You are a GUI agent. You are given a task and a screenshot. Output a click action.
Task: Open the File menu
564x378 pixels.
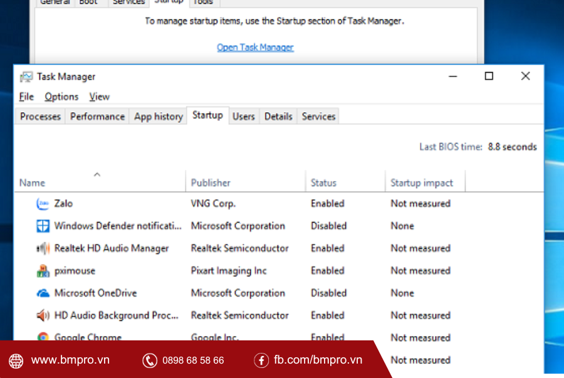coord(26,97)
